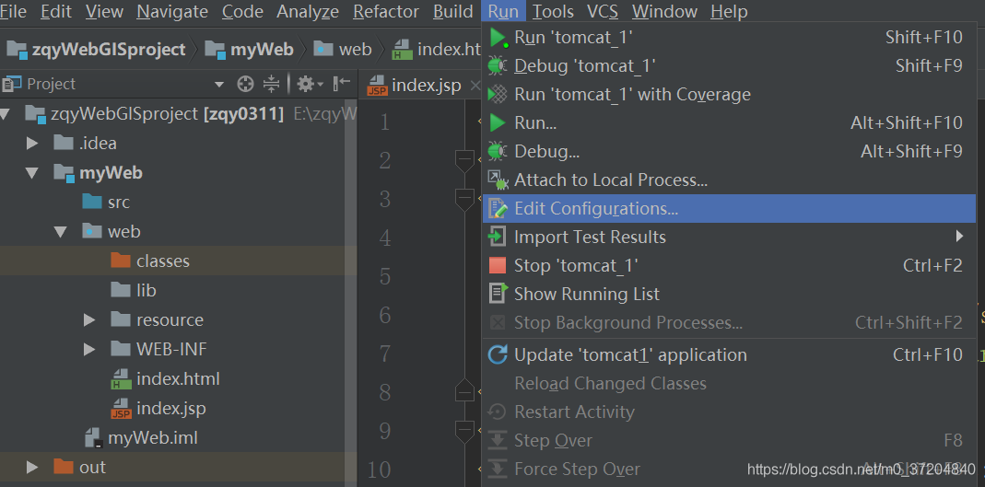The height and width of the screenshot is (487, 985).
Task: Click the Hide Project panel icon
Action: point(341,84)
